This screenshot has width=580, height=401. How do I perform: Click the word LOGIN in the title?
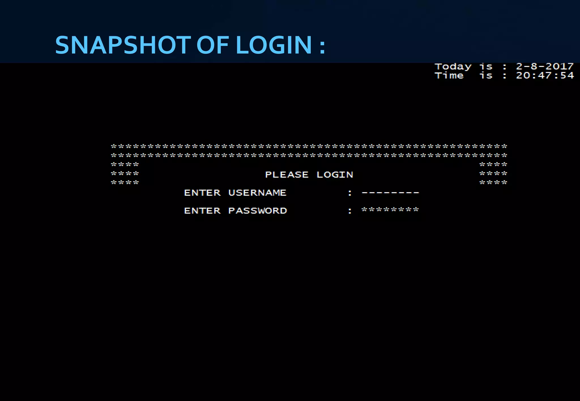coord(274,45)
